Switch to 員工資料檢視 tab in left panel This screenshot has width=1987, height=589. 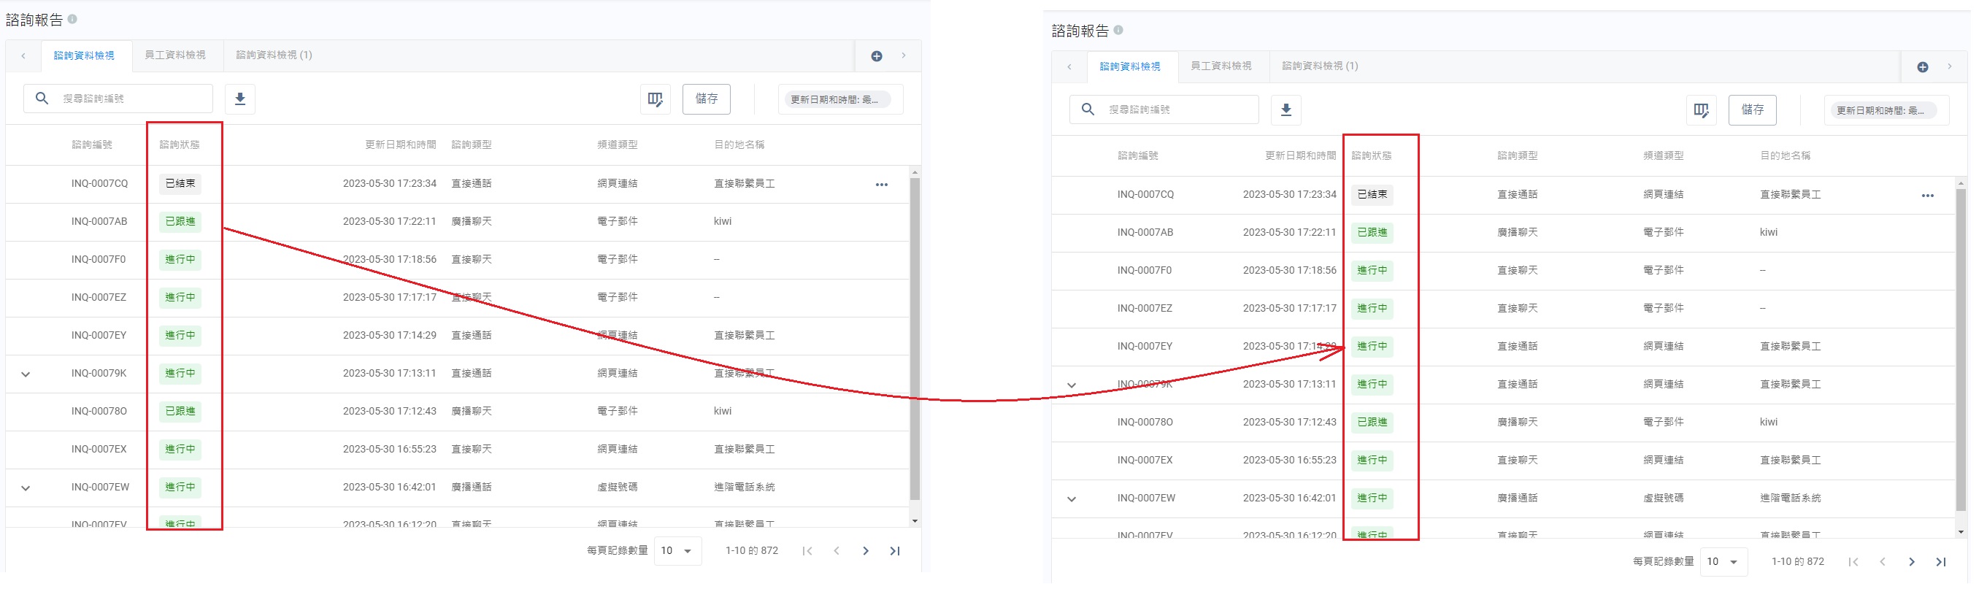pos(175,55)
